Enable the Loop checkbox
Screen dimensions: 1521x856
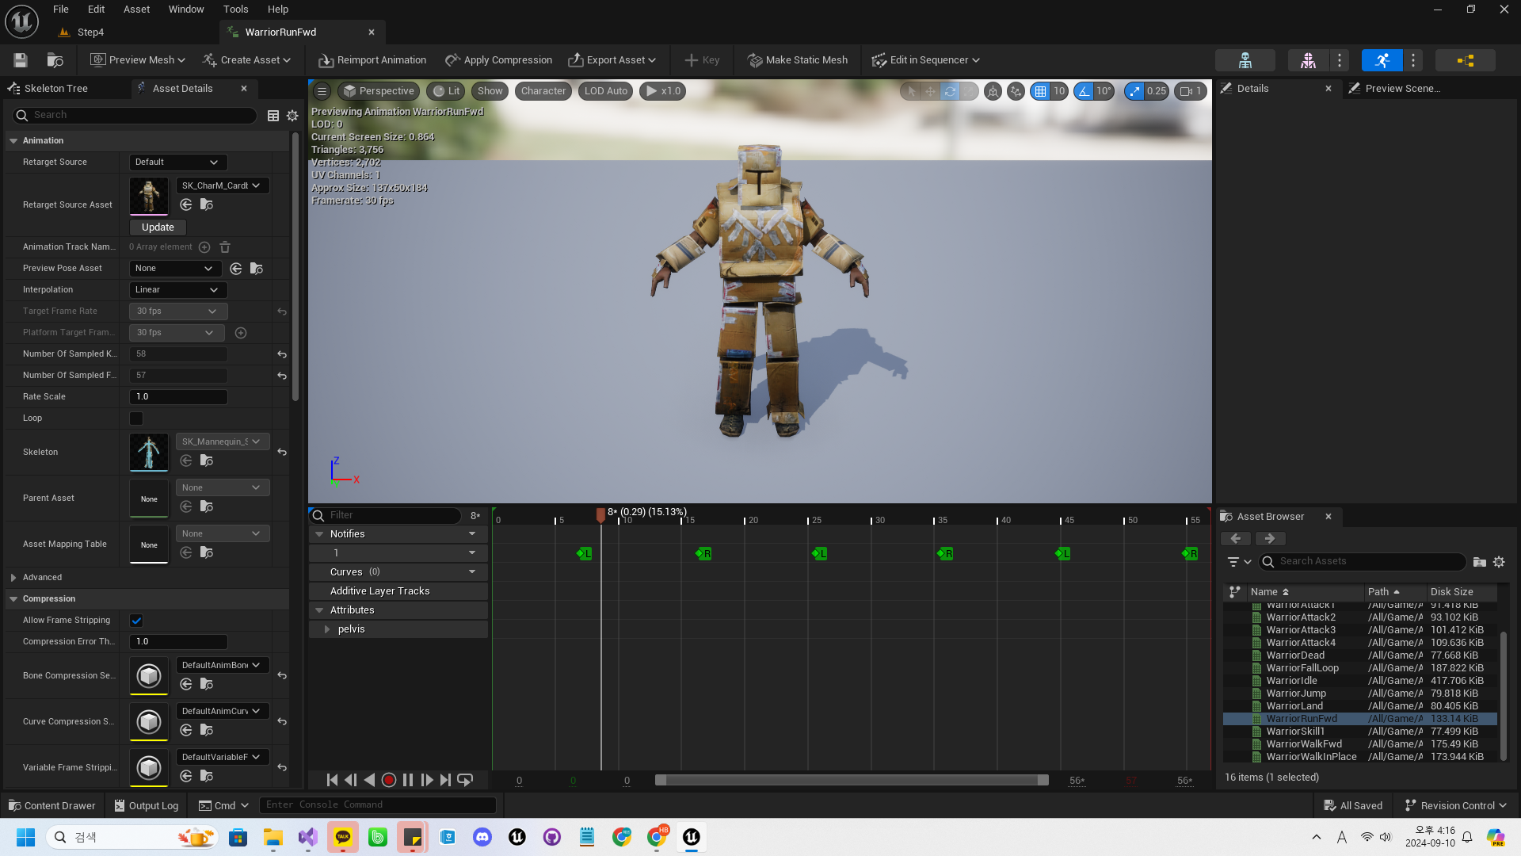(136, 418)
